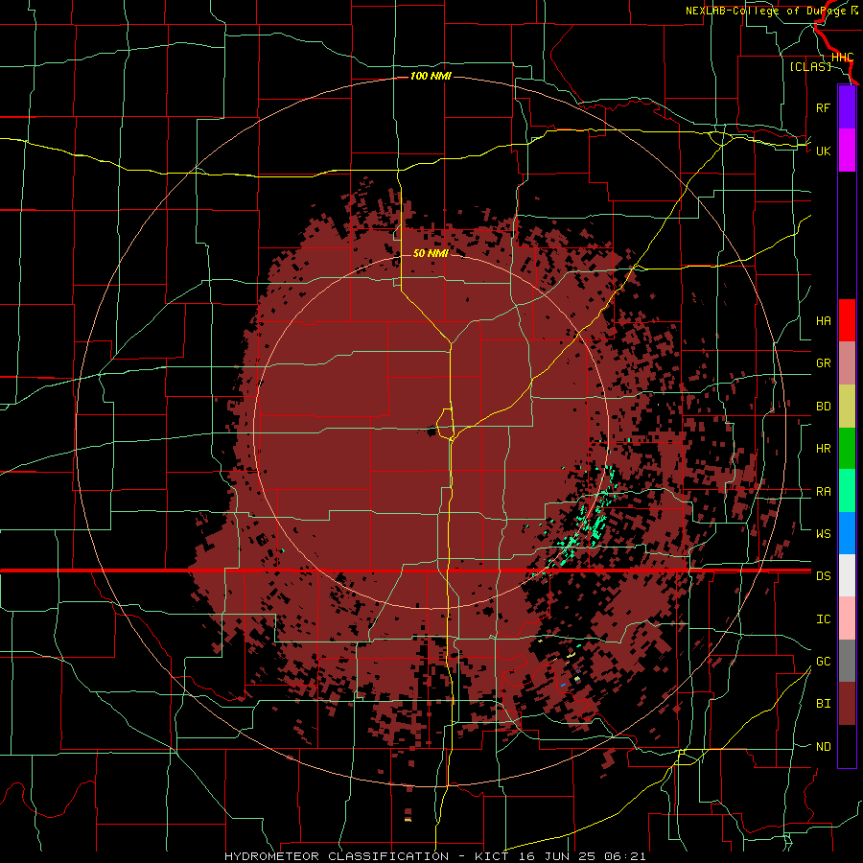Click the RA legend label
This screenshot has height=863, width=863.
pyautogui.click(x=824, y=492)
